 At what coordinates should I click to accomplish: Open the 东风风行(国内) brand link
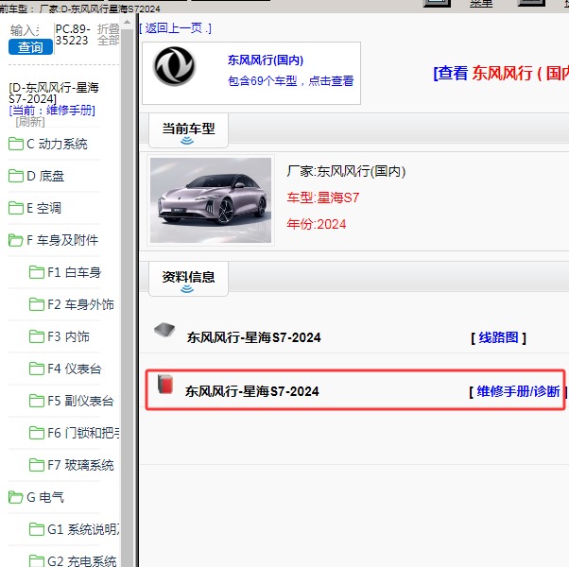coord(266,60)
